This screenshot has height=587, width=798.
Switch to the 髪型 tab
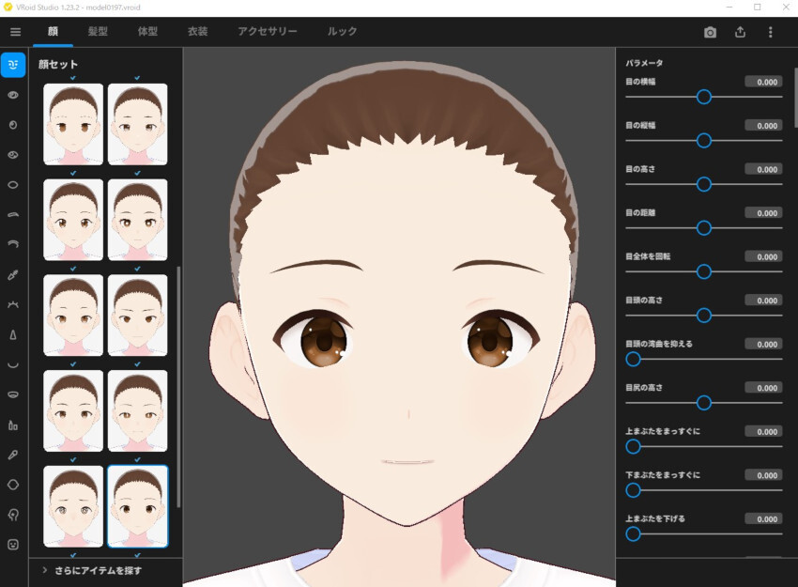(x=98, y=32)
